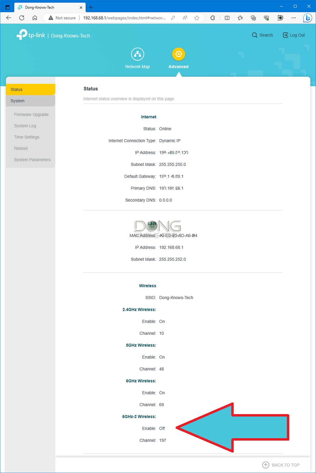Click 6GHz-2 Enable value Off
Viewport: 316px width, 473px height.
[x=162, y=428]
